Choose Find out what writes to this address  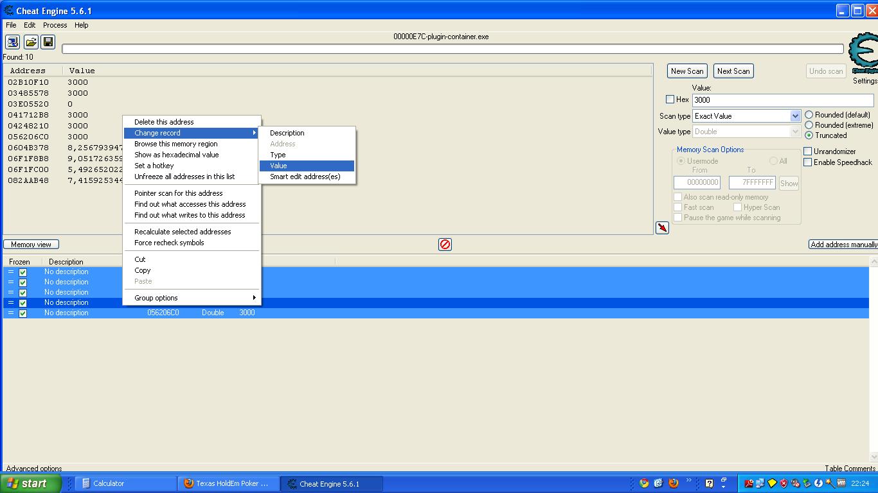point(192,215)
